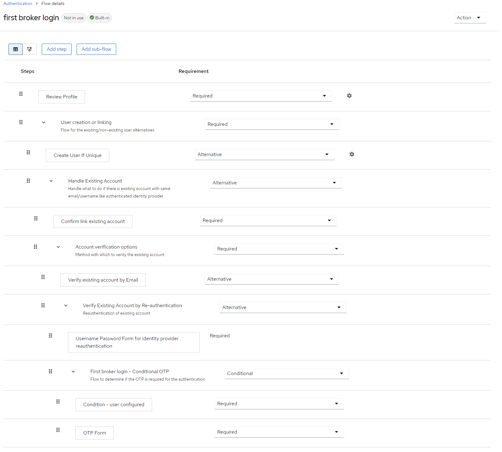502x452 pixels.
Task: Click drag handle for Review Profile row
Action: pyautogui.click(x=21, y=94)
